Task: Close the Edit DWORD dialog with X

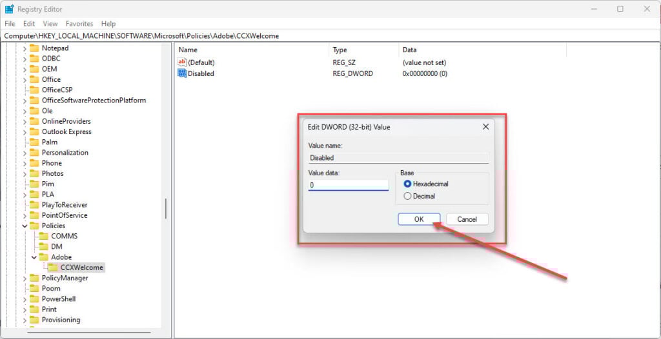Action: point(485,126)
